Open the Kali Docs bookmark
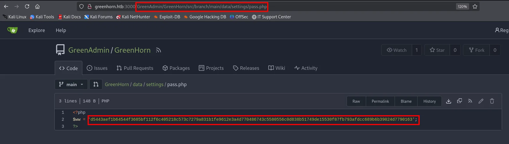509x144 pixels. [70, 17]
